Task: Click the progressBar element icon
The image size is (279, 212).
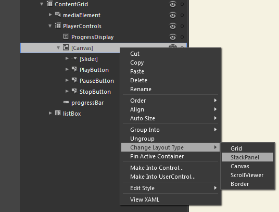Action: [66, 102]
